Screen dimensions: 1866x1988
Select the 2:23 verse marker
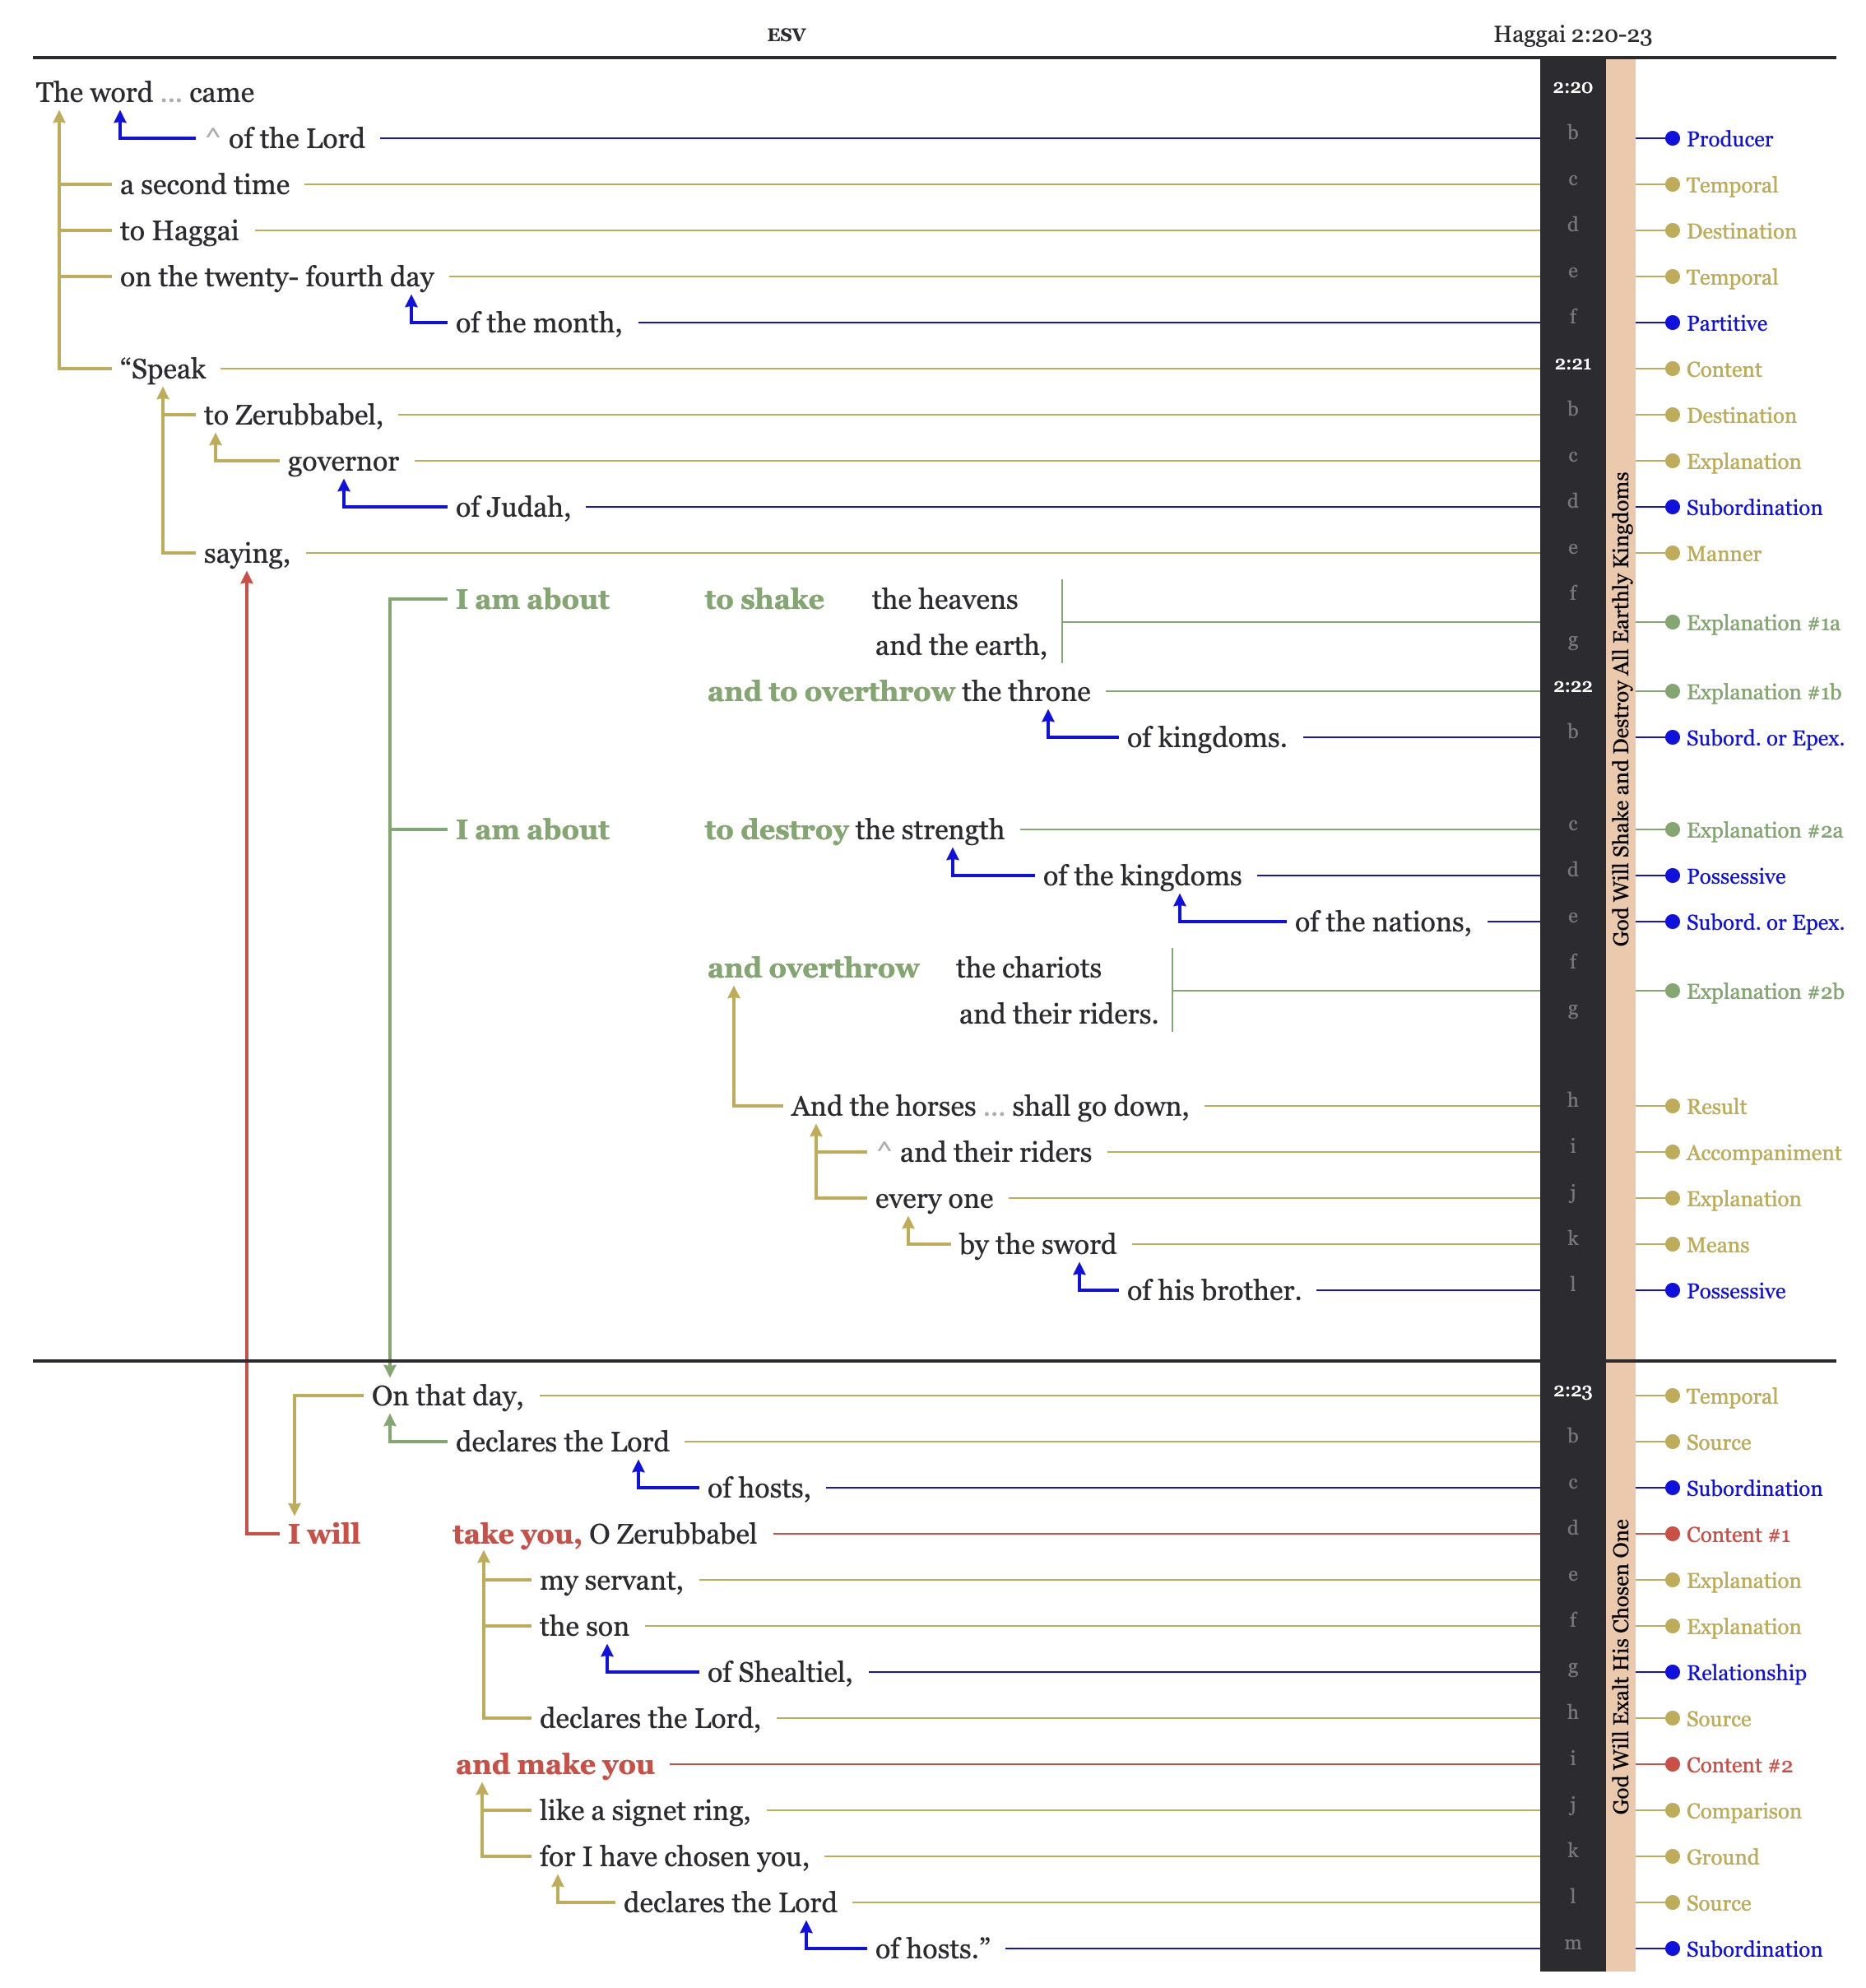[x=1572, y=1391]
